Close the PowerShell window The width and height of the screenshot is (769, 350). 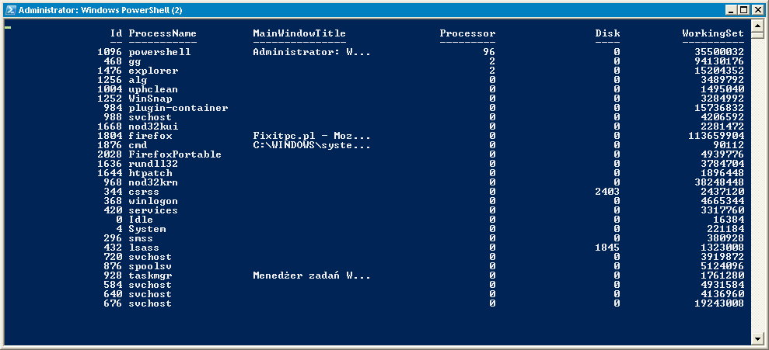point(757,10)
